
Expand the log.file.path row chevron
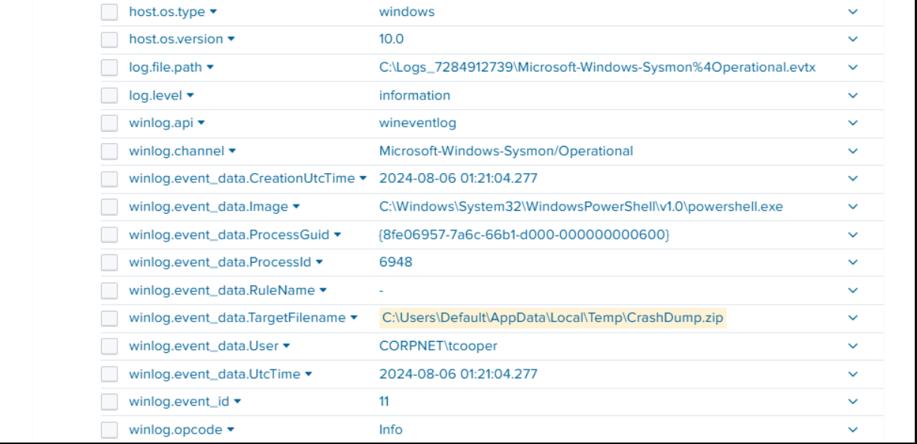click(853, 68)
